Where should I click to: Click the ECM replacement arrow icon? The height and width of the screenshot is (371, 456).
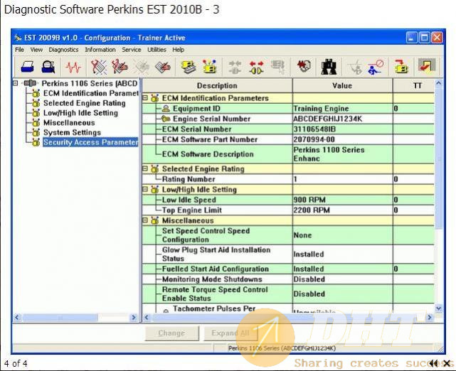tap(401, 66)
